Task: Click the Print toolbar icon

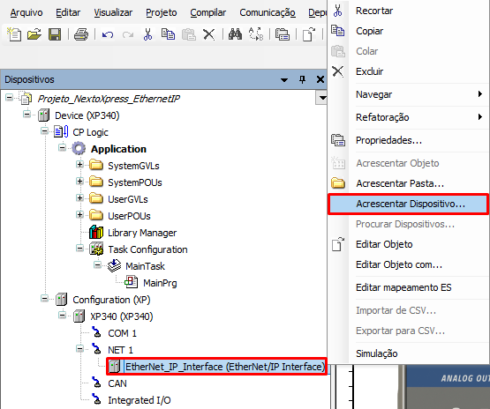Action: (x=81, y=34)
